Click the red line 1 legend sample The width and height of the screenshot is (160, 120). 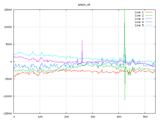[x=149, y=12]
